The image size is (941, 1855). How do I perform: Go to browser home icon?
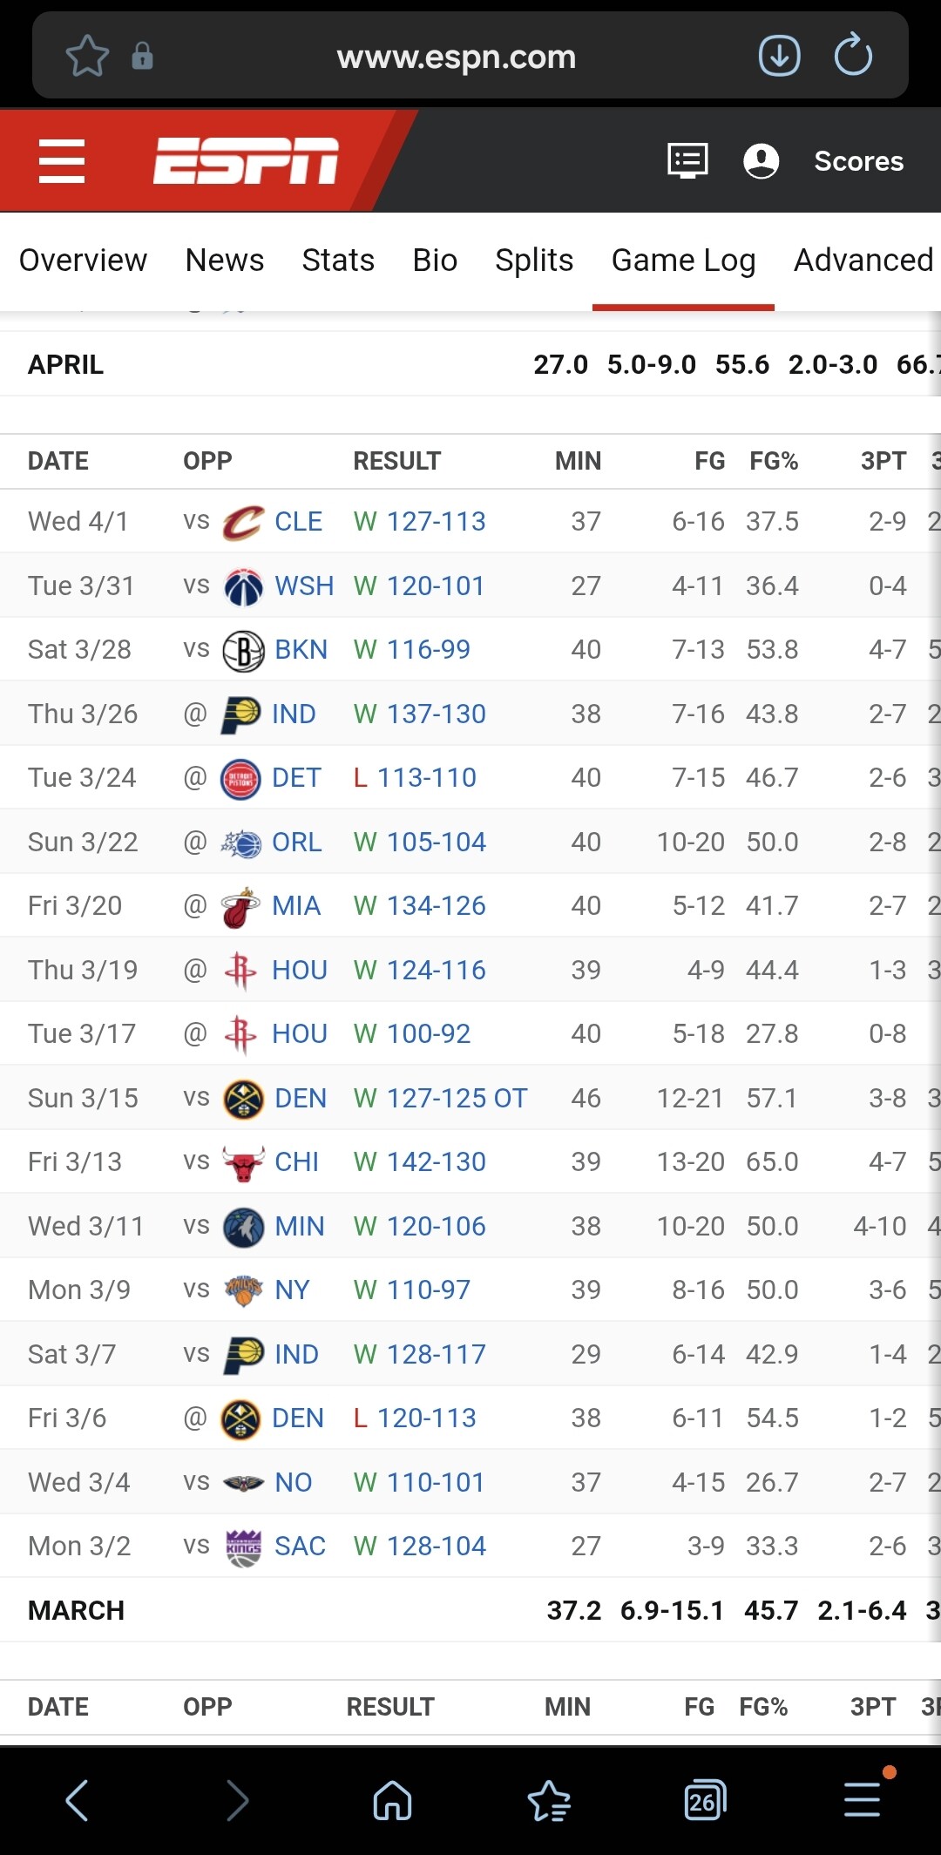(392, 1800)
